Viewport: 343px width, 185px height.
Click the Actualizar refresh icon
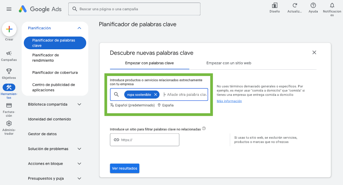(295, 5)
